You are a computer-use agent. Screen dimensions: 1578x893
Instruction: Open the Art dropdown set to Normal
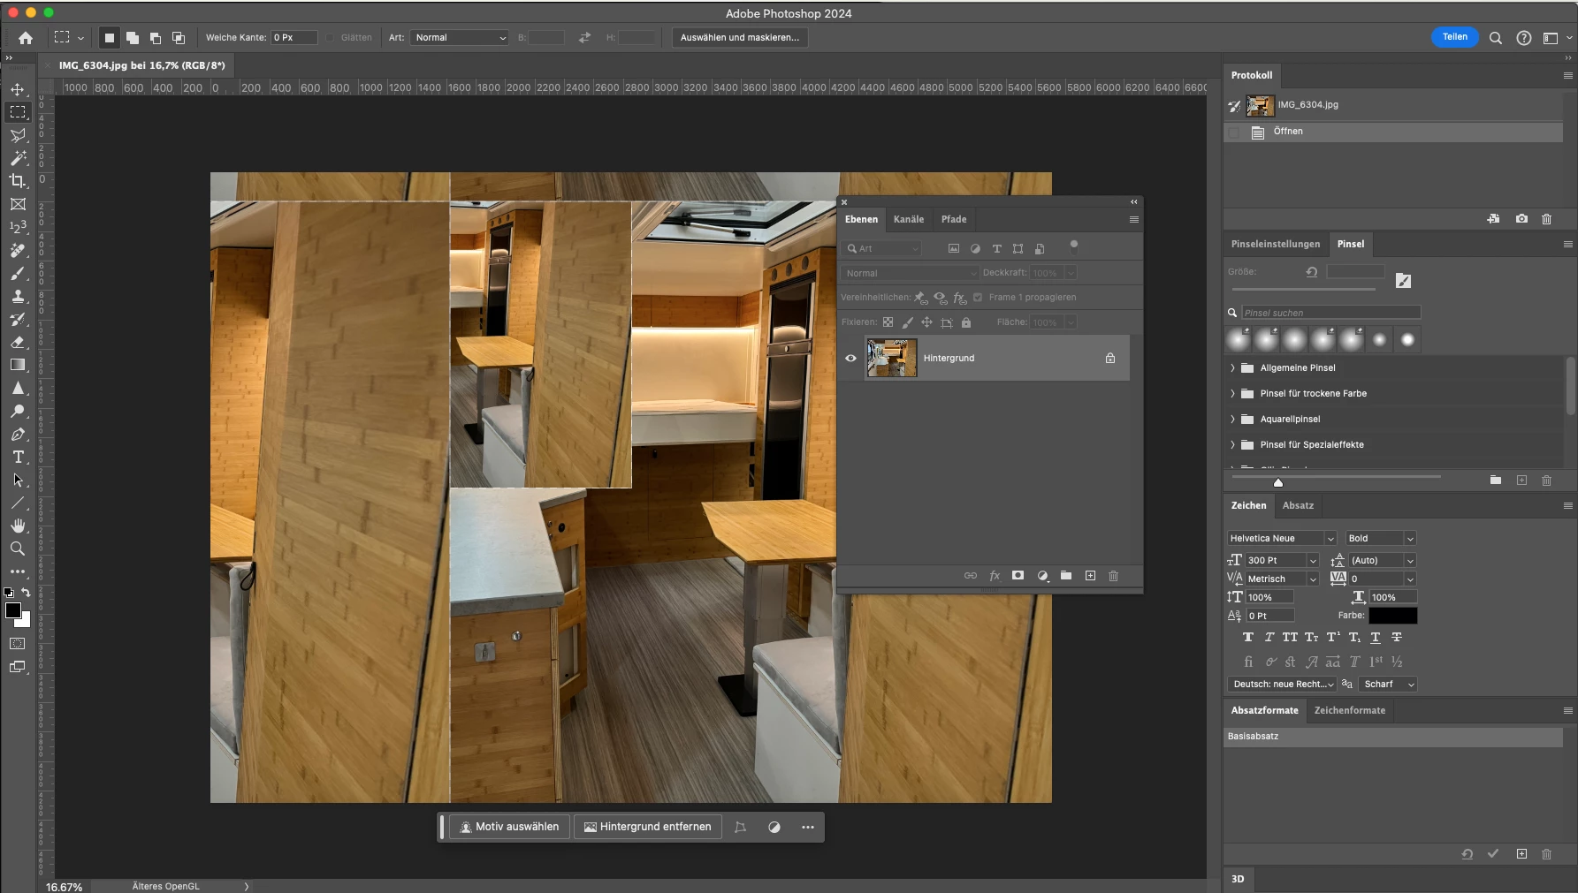point(459,38)
